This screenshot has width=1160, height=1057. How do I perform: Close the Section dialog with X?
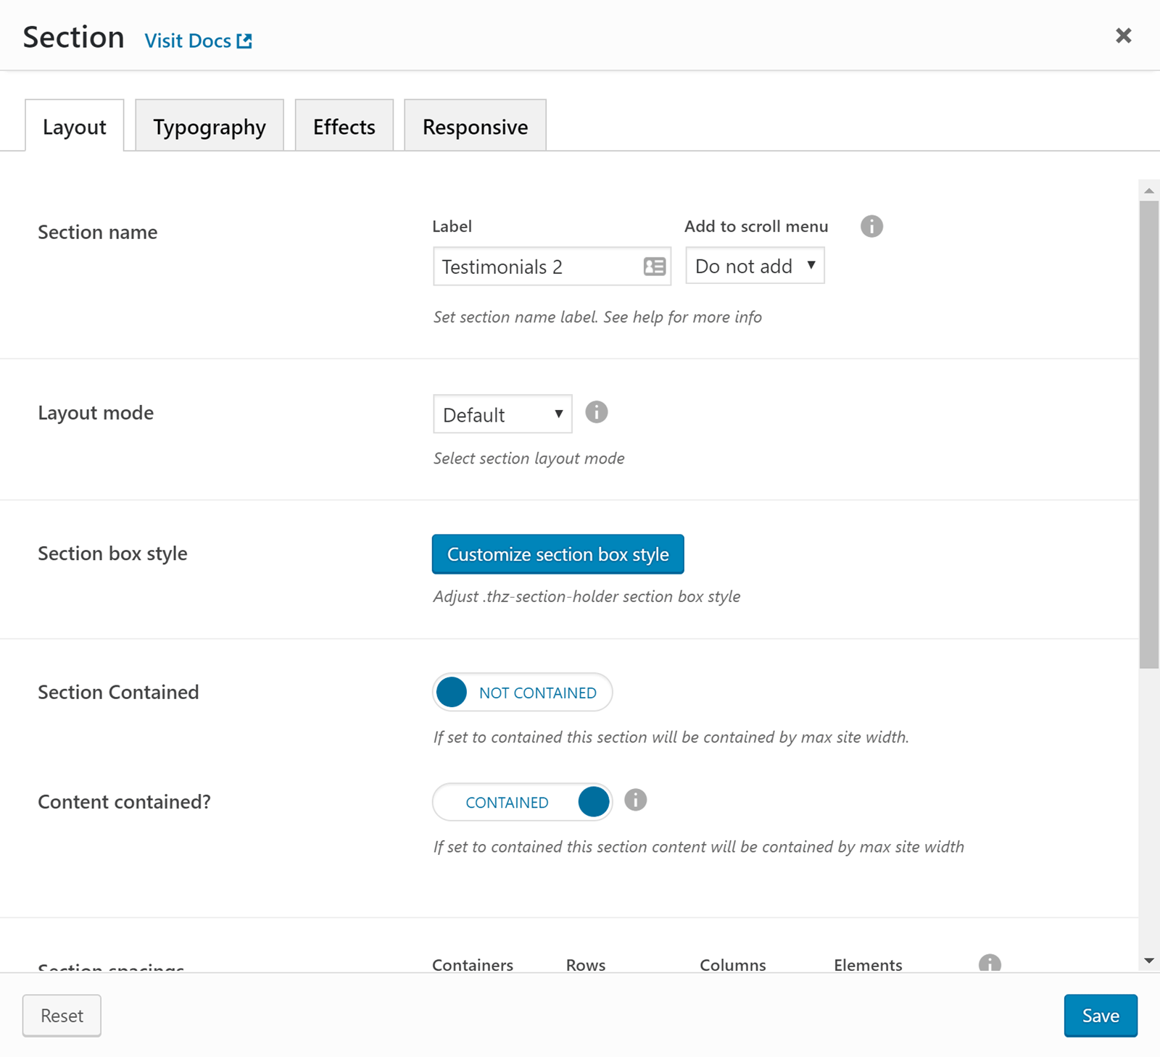(1123, 35)
